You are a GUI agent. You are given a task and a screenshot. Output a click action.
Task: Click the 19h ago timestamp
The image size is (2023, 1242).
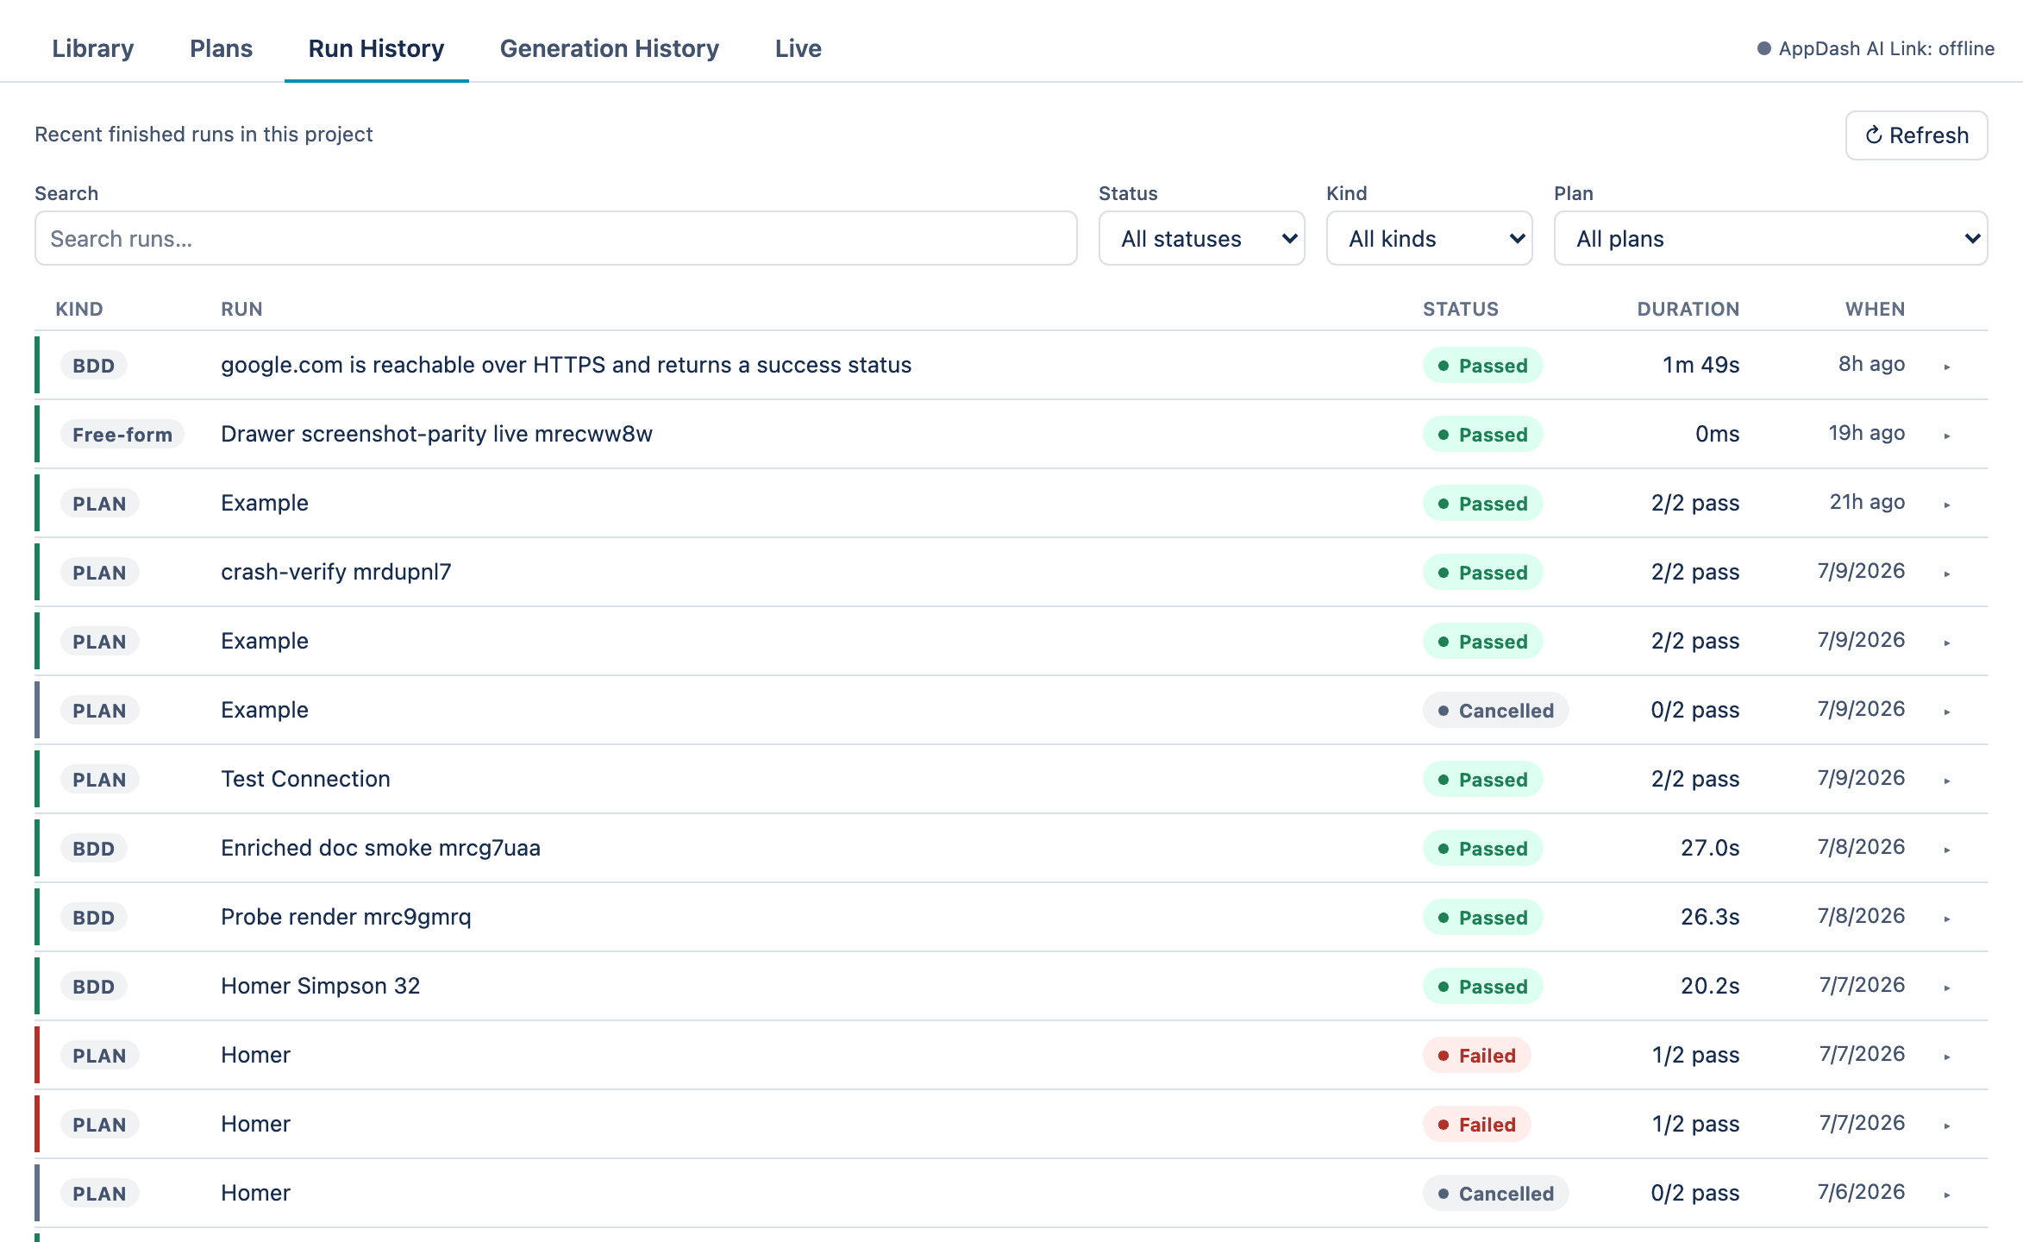coord(1867,433)
